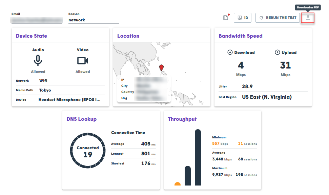Click the Media Path Tokyo row
The width and height of the screenshot is (329, 195).
[60, 90]
